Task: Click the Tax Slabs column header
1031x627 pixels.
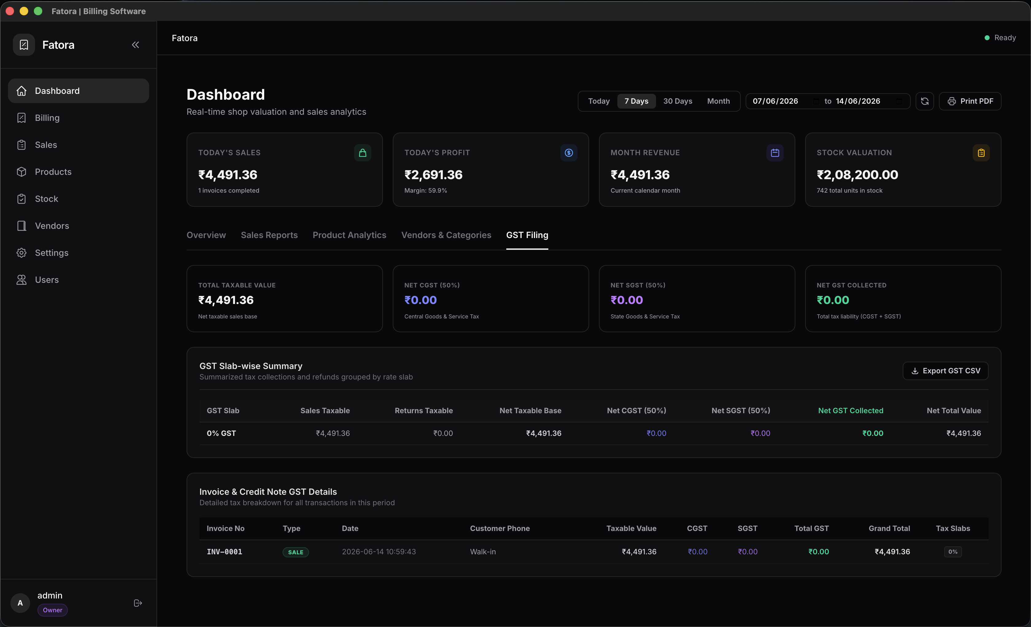Action: [x=953, y=528]
